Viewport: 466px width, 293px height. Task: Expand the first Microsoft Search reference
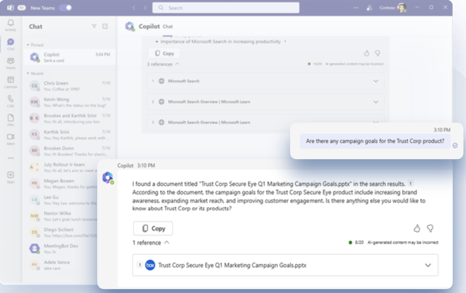tap(376, 81)
